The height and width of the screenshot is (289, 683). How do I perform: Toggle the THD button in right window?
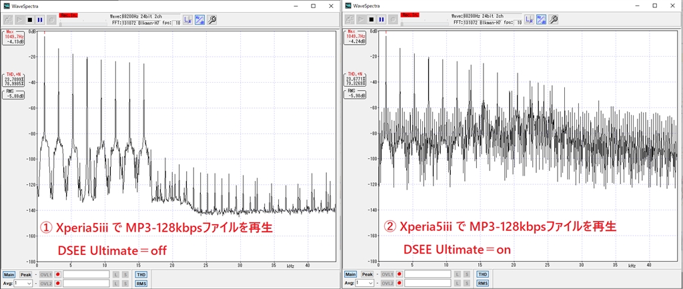pyautogui.click(x=483, y=274)
